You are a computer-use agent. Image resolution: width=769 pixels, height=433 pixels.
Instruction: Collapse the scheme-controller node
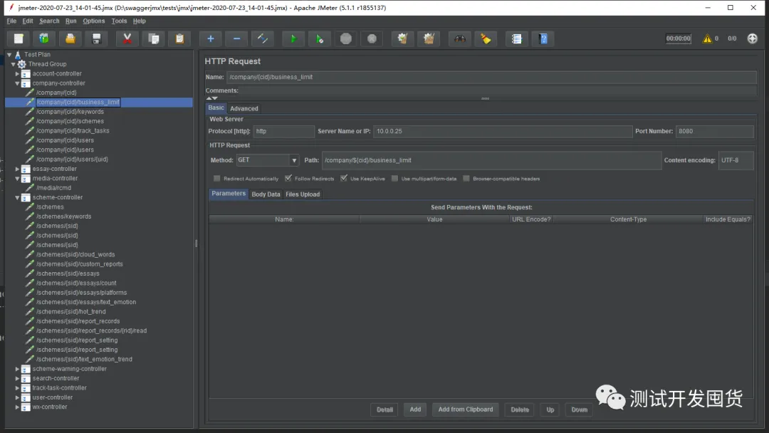point(17,197)
